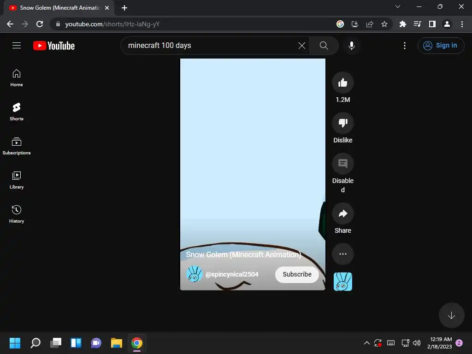The height and width of the screenshot is (354, 472).
Task: Clear the search query with X
Action: pos(301,46)
